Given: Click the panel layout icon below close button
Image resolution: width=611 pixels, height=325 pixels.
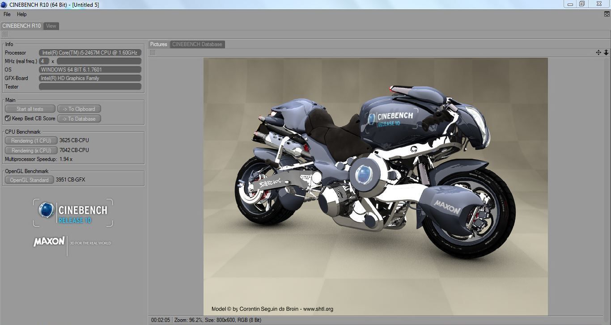Looking at the screenshot, I should coord(607,14).
